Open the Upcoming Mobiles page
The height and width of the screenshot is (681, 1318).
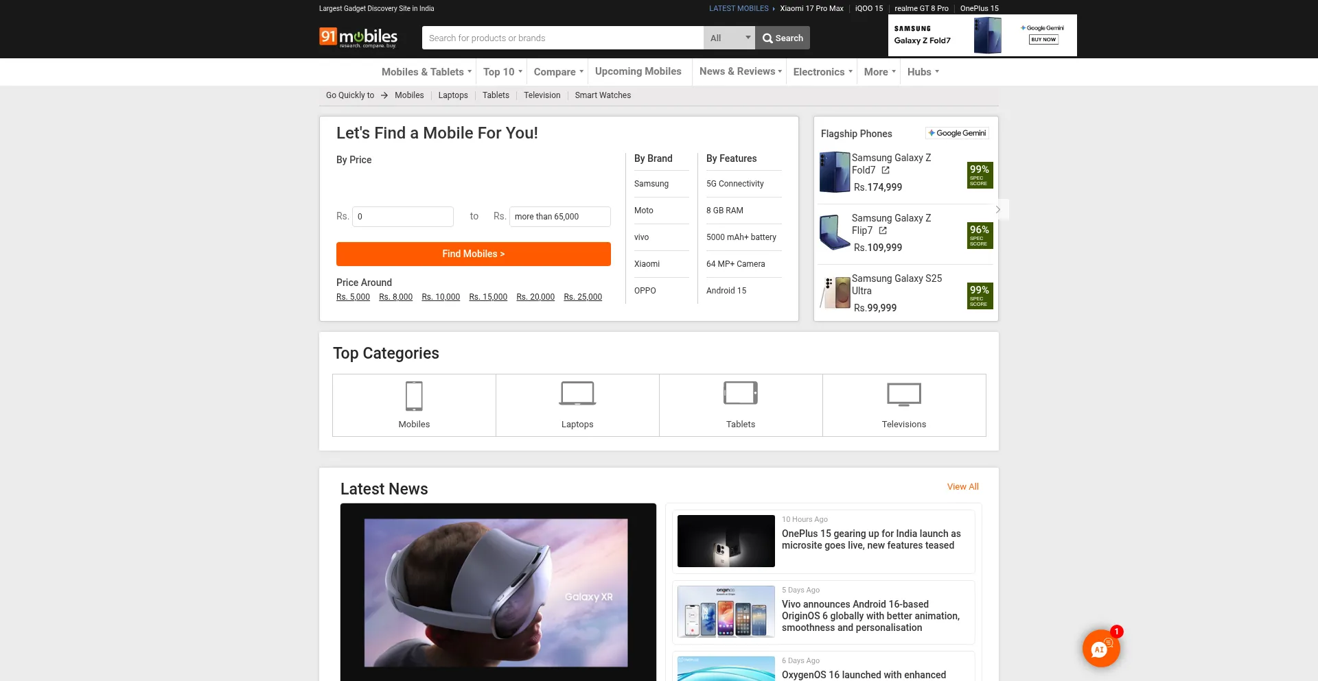(x=638, y=71)
